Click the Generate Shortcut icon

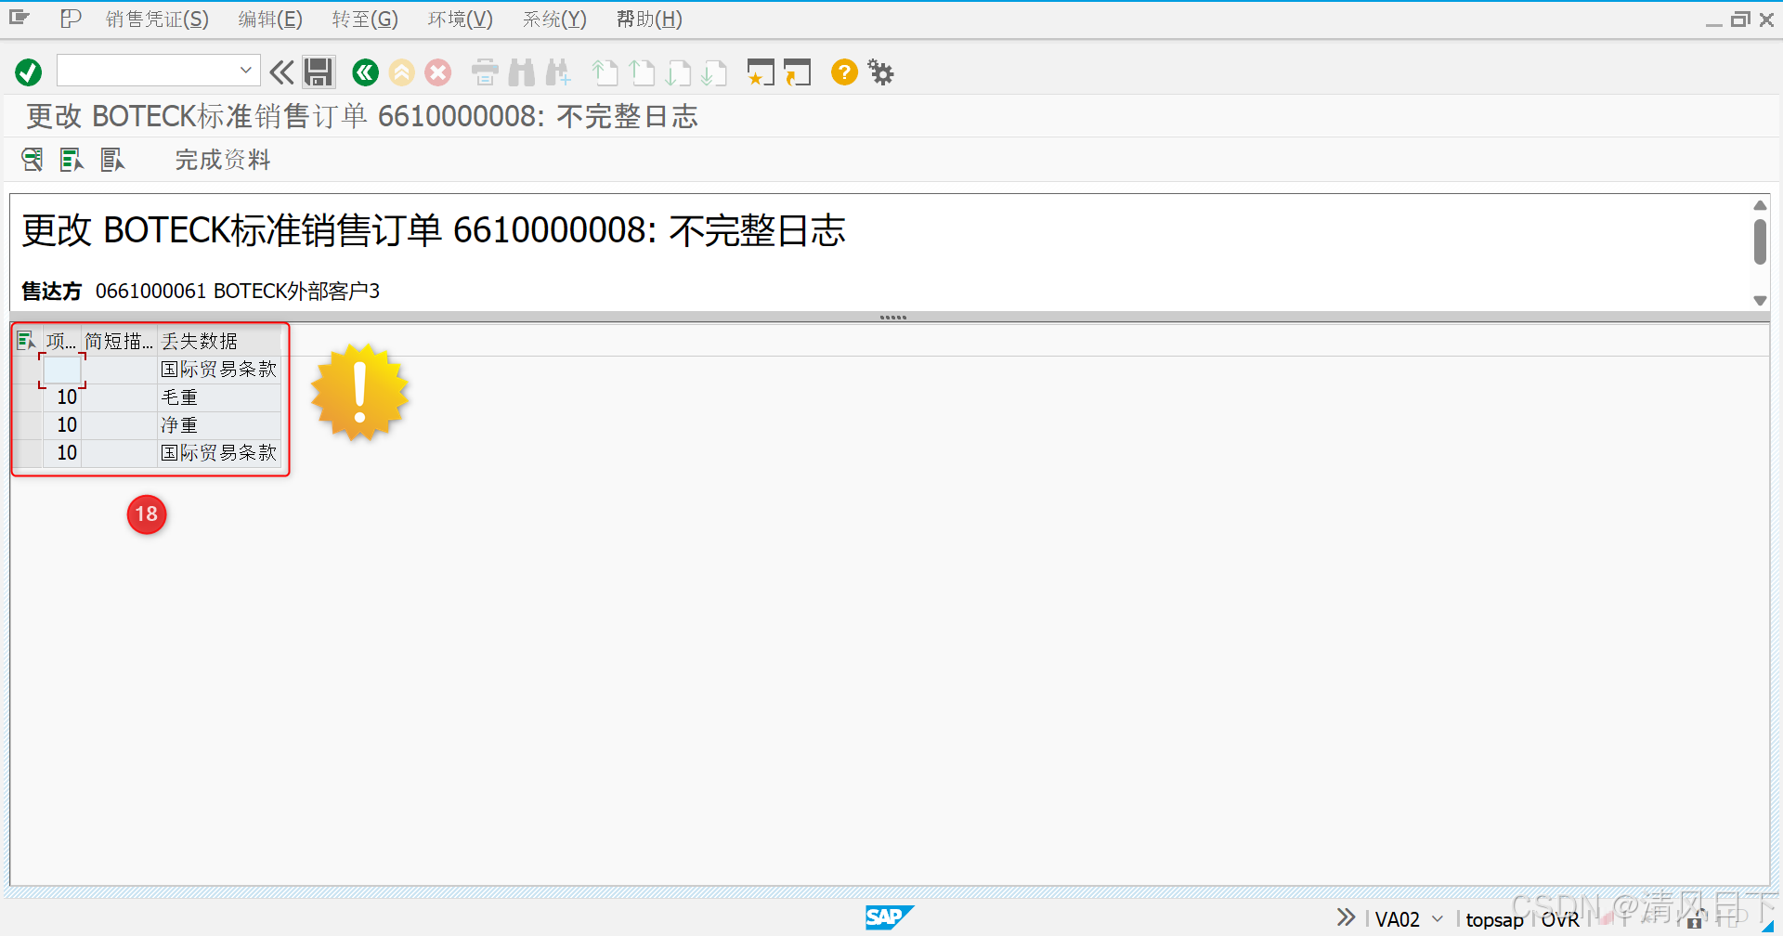tap(797, 72)
